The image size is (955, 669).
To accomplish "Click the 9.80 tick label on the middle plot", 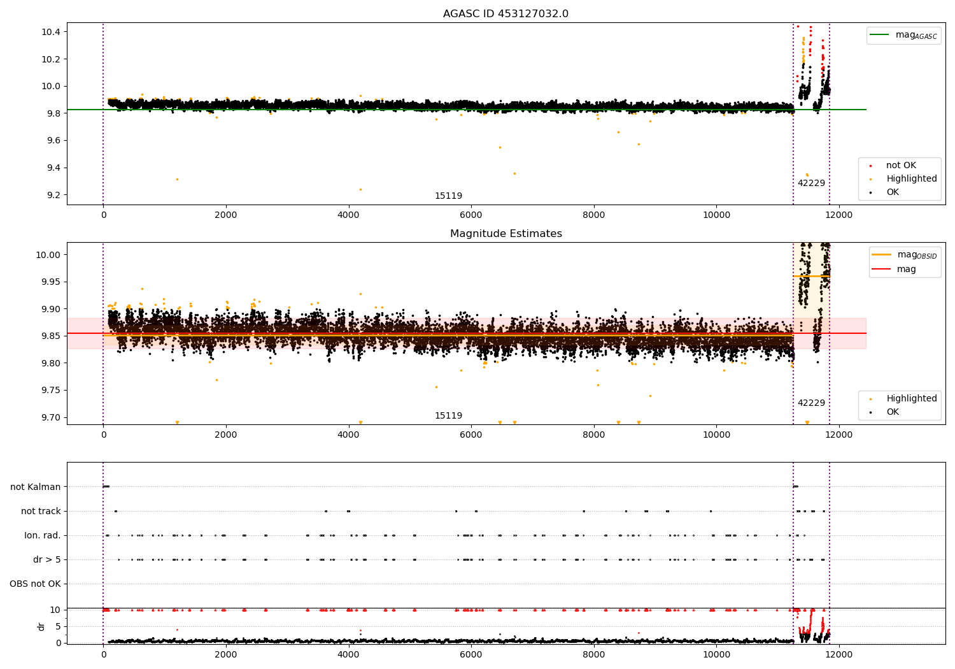I will coord(51,364).
